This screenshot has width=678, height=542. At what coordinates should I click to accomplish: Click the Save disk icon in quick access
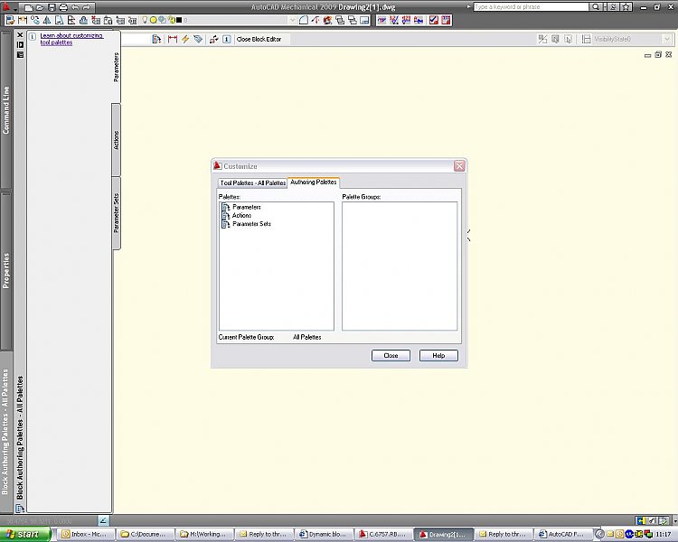52,7
